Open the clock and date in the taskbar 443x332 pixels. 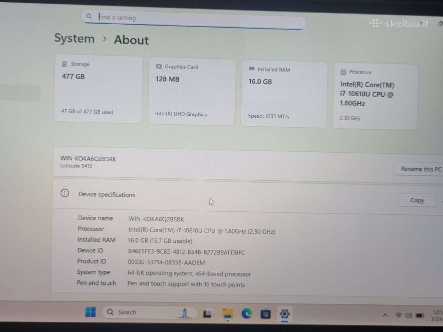(437, 316)
